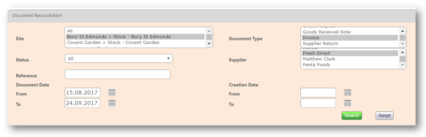
Task: Click the Site list scroll-down arrow
Action: click(209, 43)
